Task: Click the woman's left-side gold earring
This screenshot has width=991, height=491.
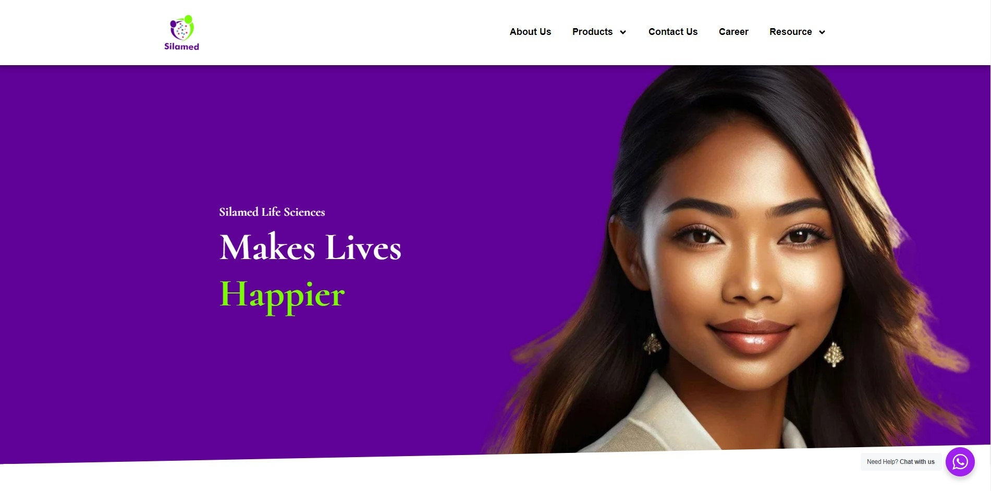Action: (652, 344)
